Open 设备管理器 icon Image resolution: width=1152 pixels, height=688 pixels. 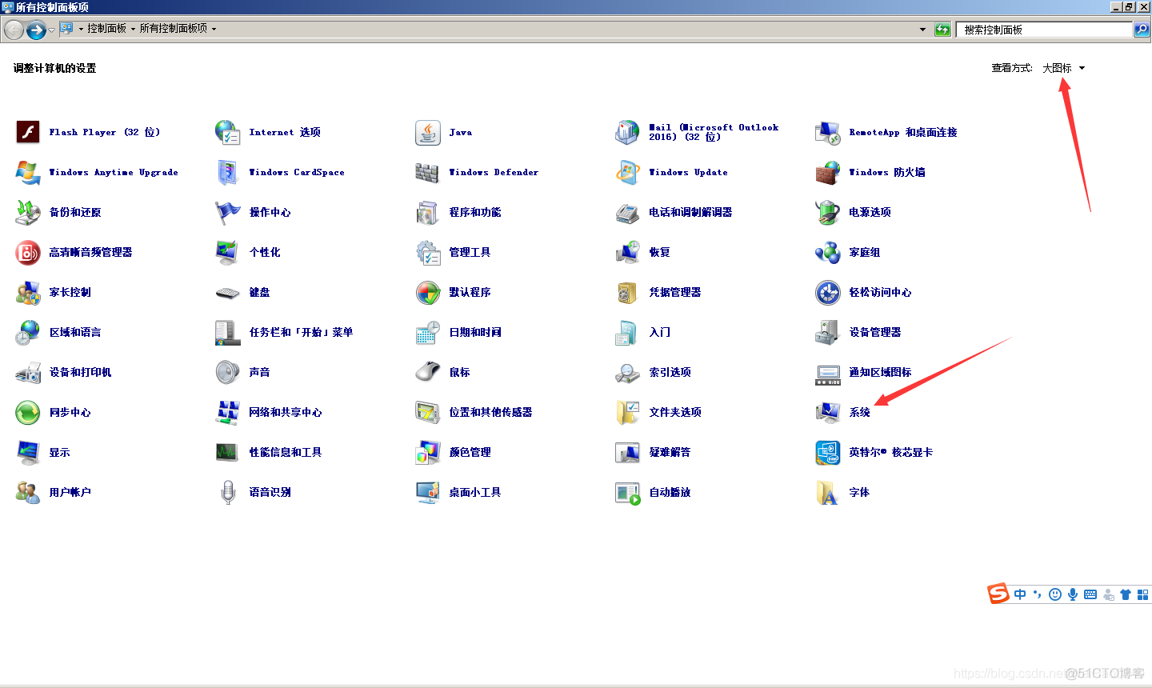(x=828, y=332)
